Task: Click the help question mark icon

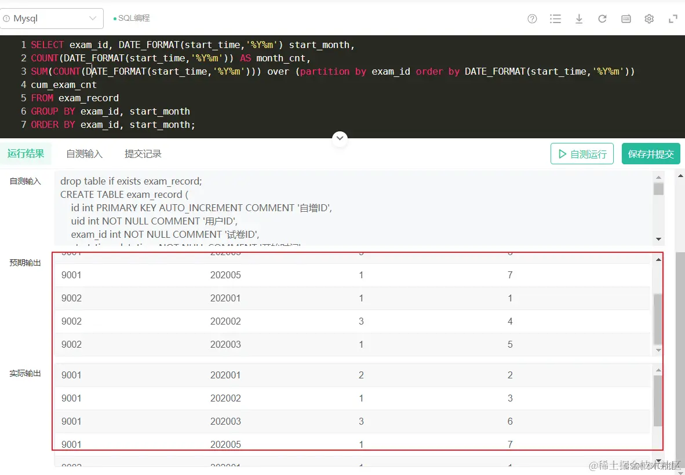Action: point(532,19)
